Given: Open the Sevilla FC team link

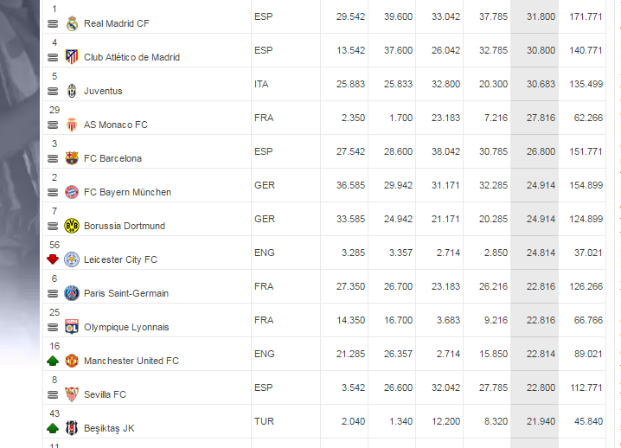Looking at the screenshot, I should (105, 394).
